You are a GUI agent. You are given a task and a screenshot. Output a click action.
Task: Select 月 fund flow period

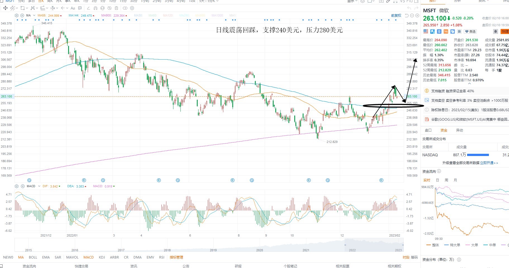coord(455,180)
